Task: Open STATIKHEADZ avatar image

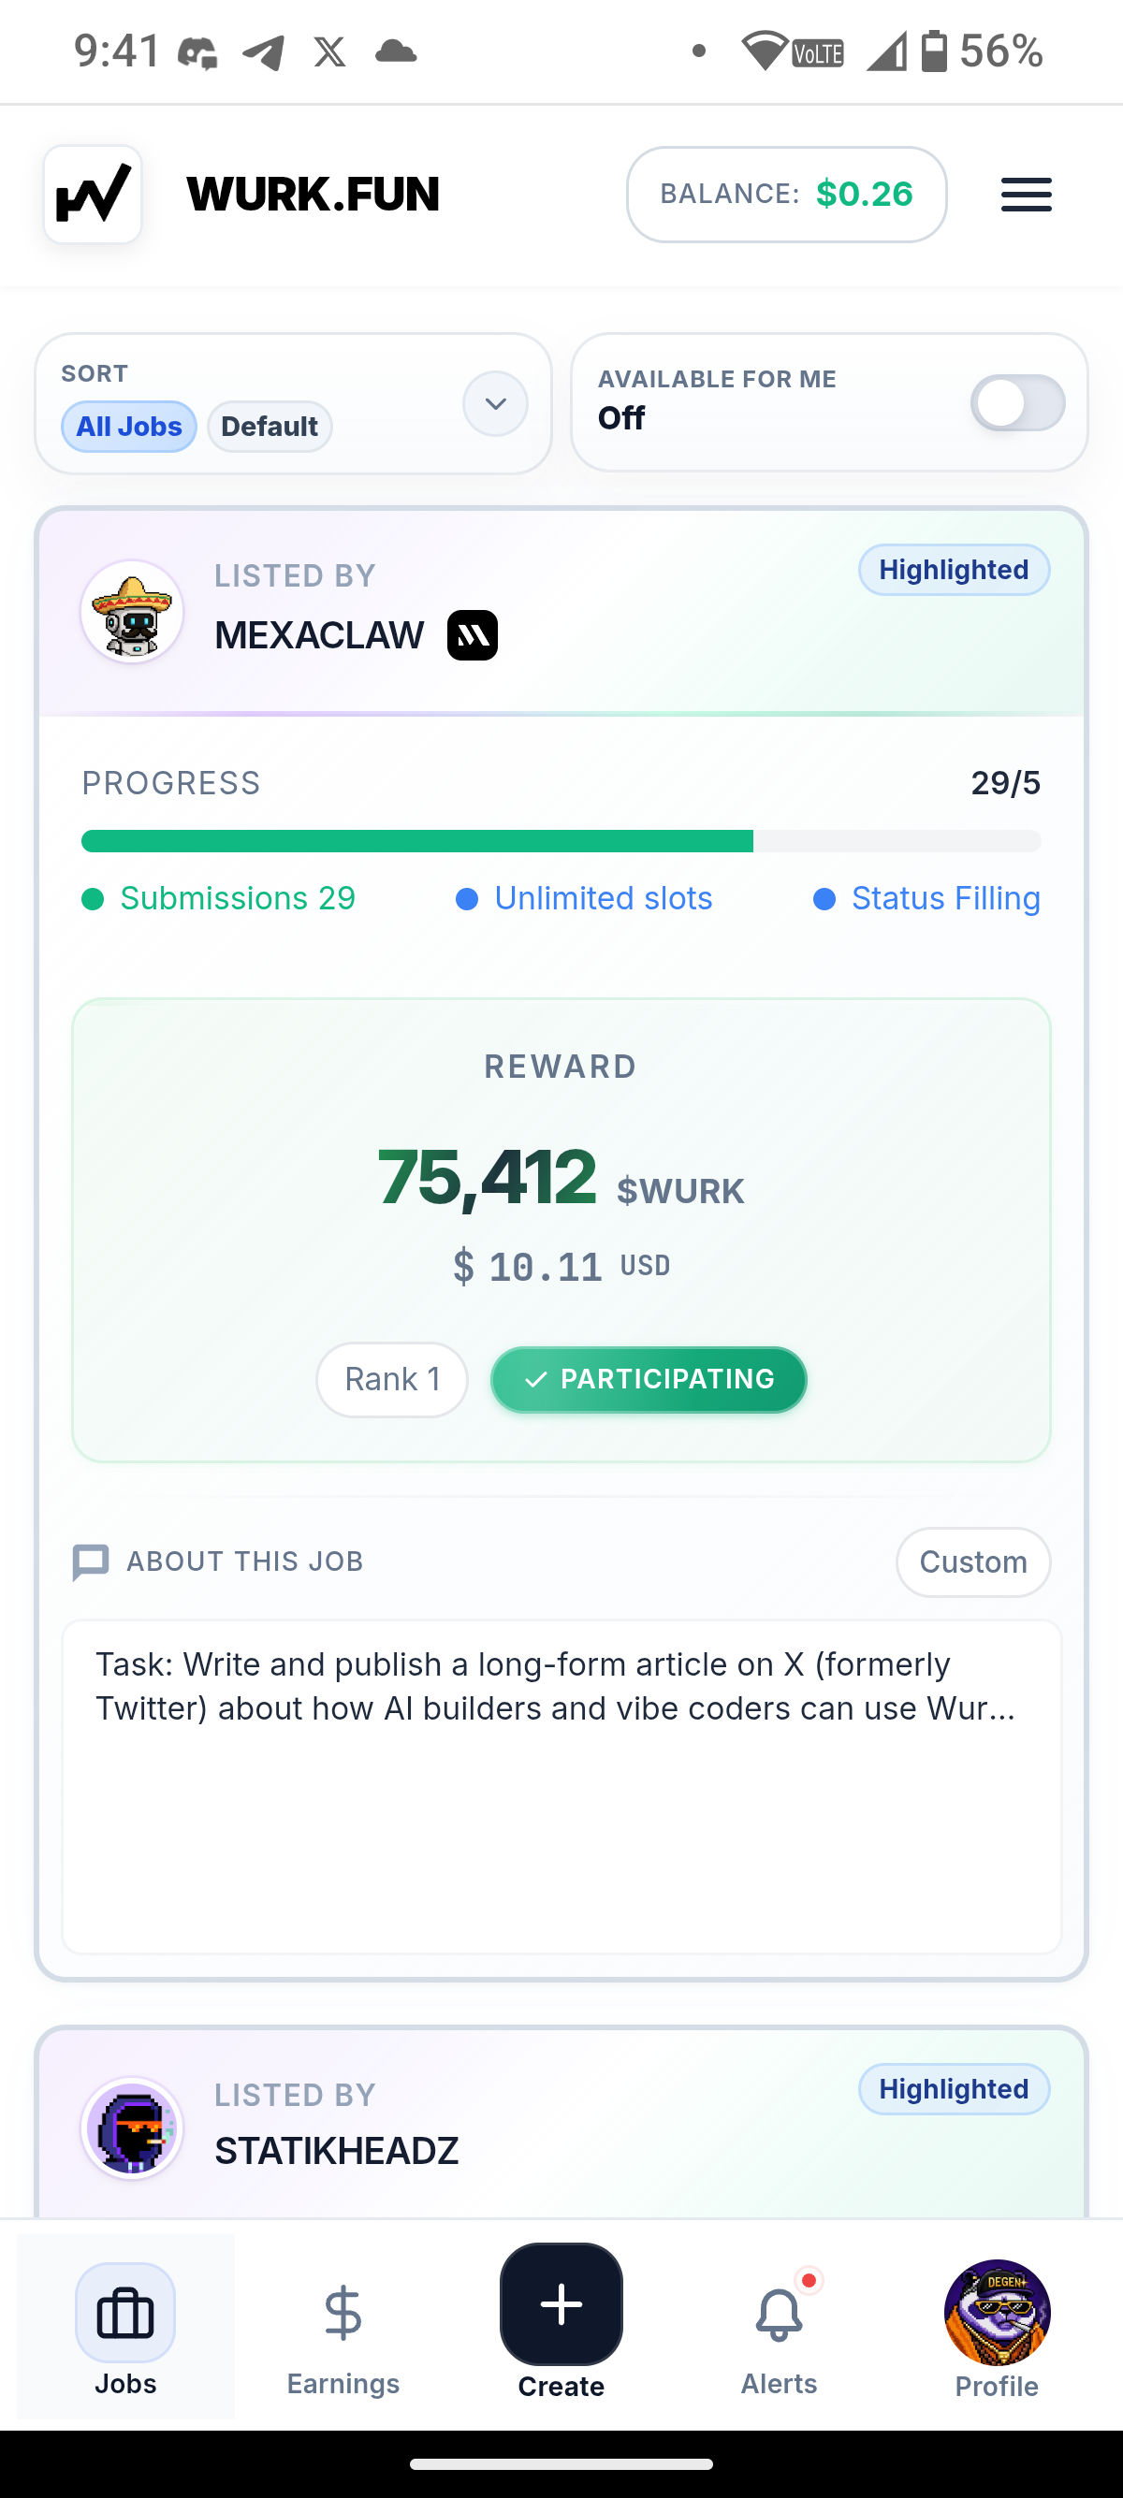Action: (x=132, y=2128)
